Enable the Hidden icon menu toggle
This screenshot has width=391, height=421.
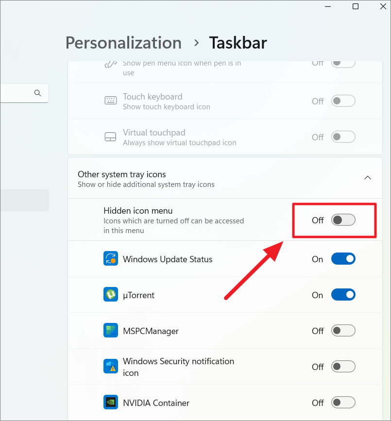(343, 220)
